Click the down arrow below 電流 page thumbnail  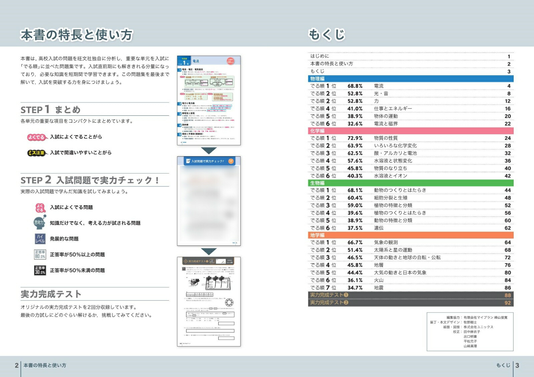(x=209, y=151)
